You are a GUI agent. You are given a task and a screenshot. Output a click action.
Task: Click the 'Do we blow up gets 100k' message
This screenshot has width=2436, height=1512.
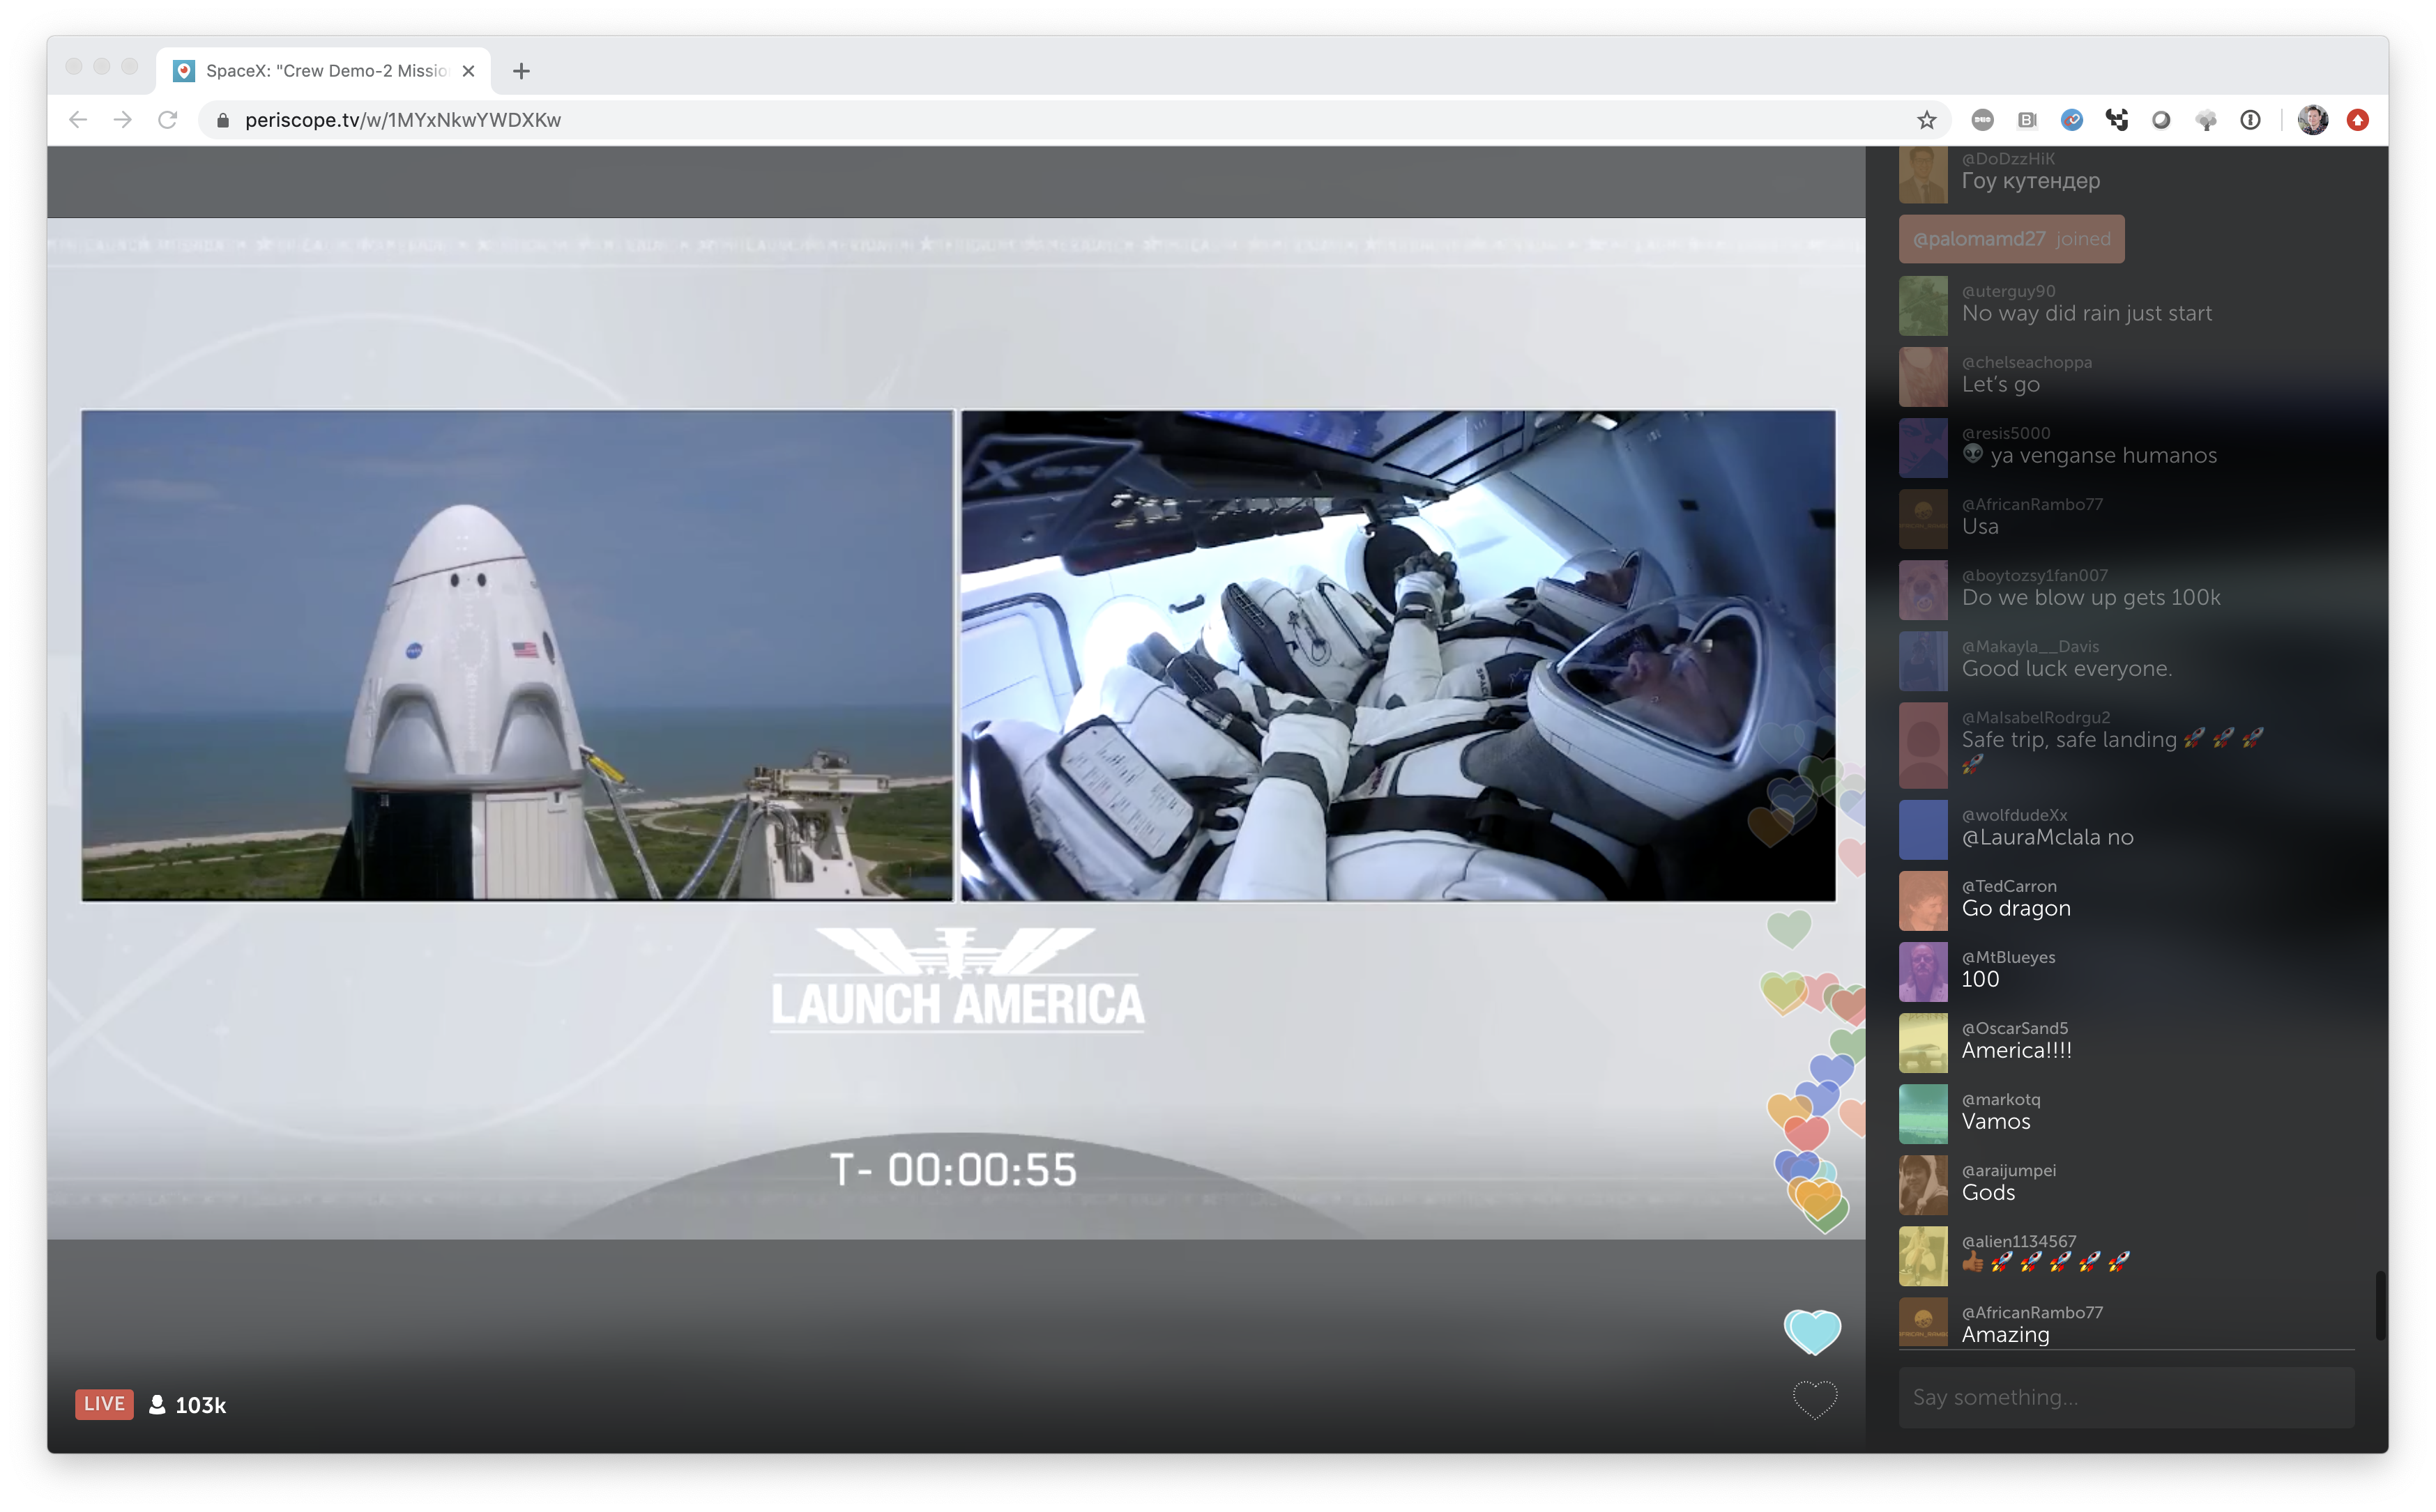(2090, 597)
